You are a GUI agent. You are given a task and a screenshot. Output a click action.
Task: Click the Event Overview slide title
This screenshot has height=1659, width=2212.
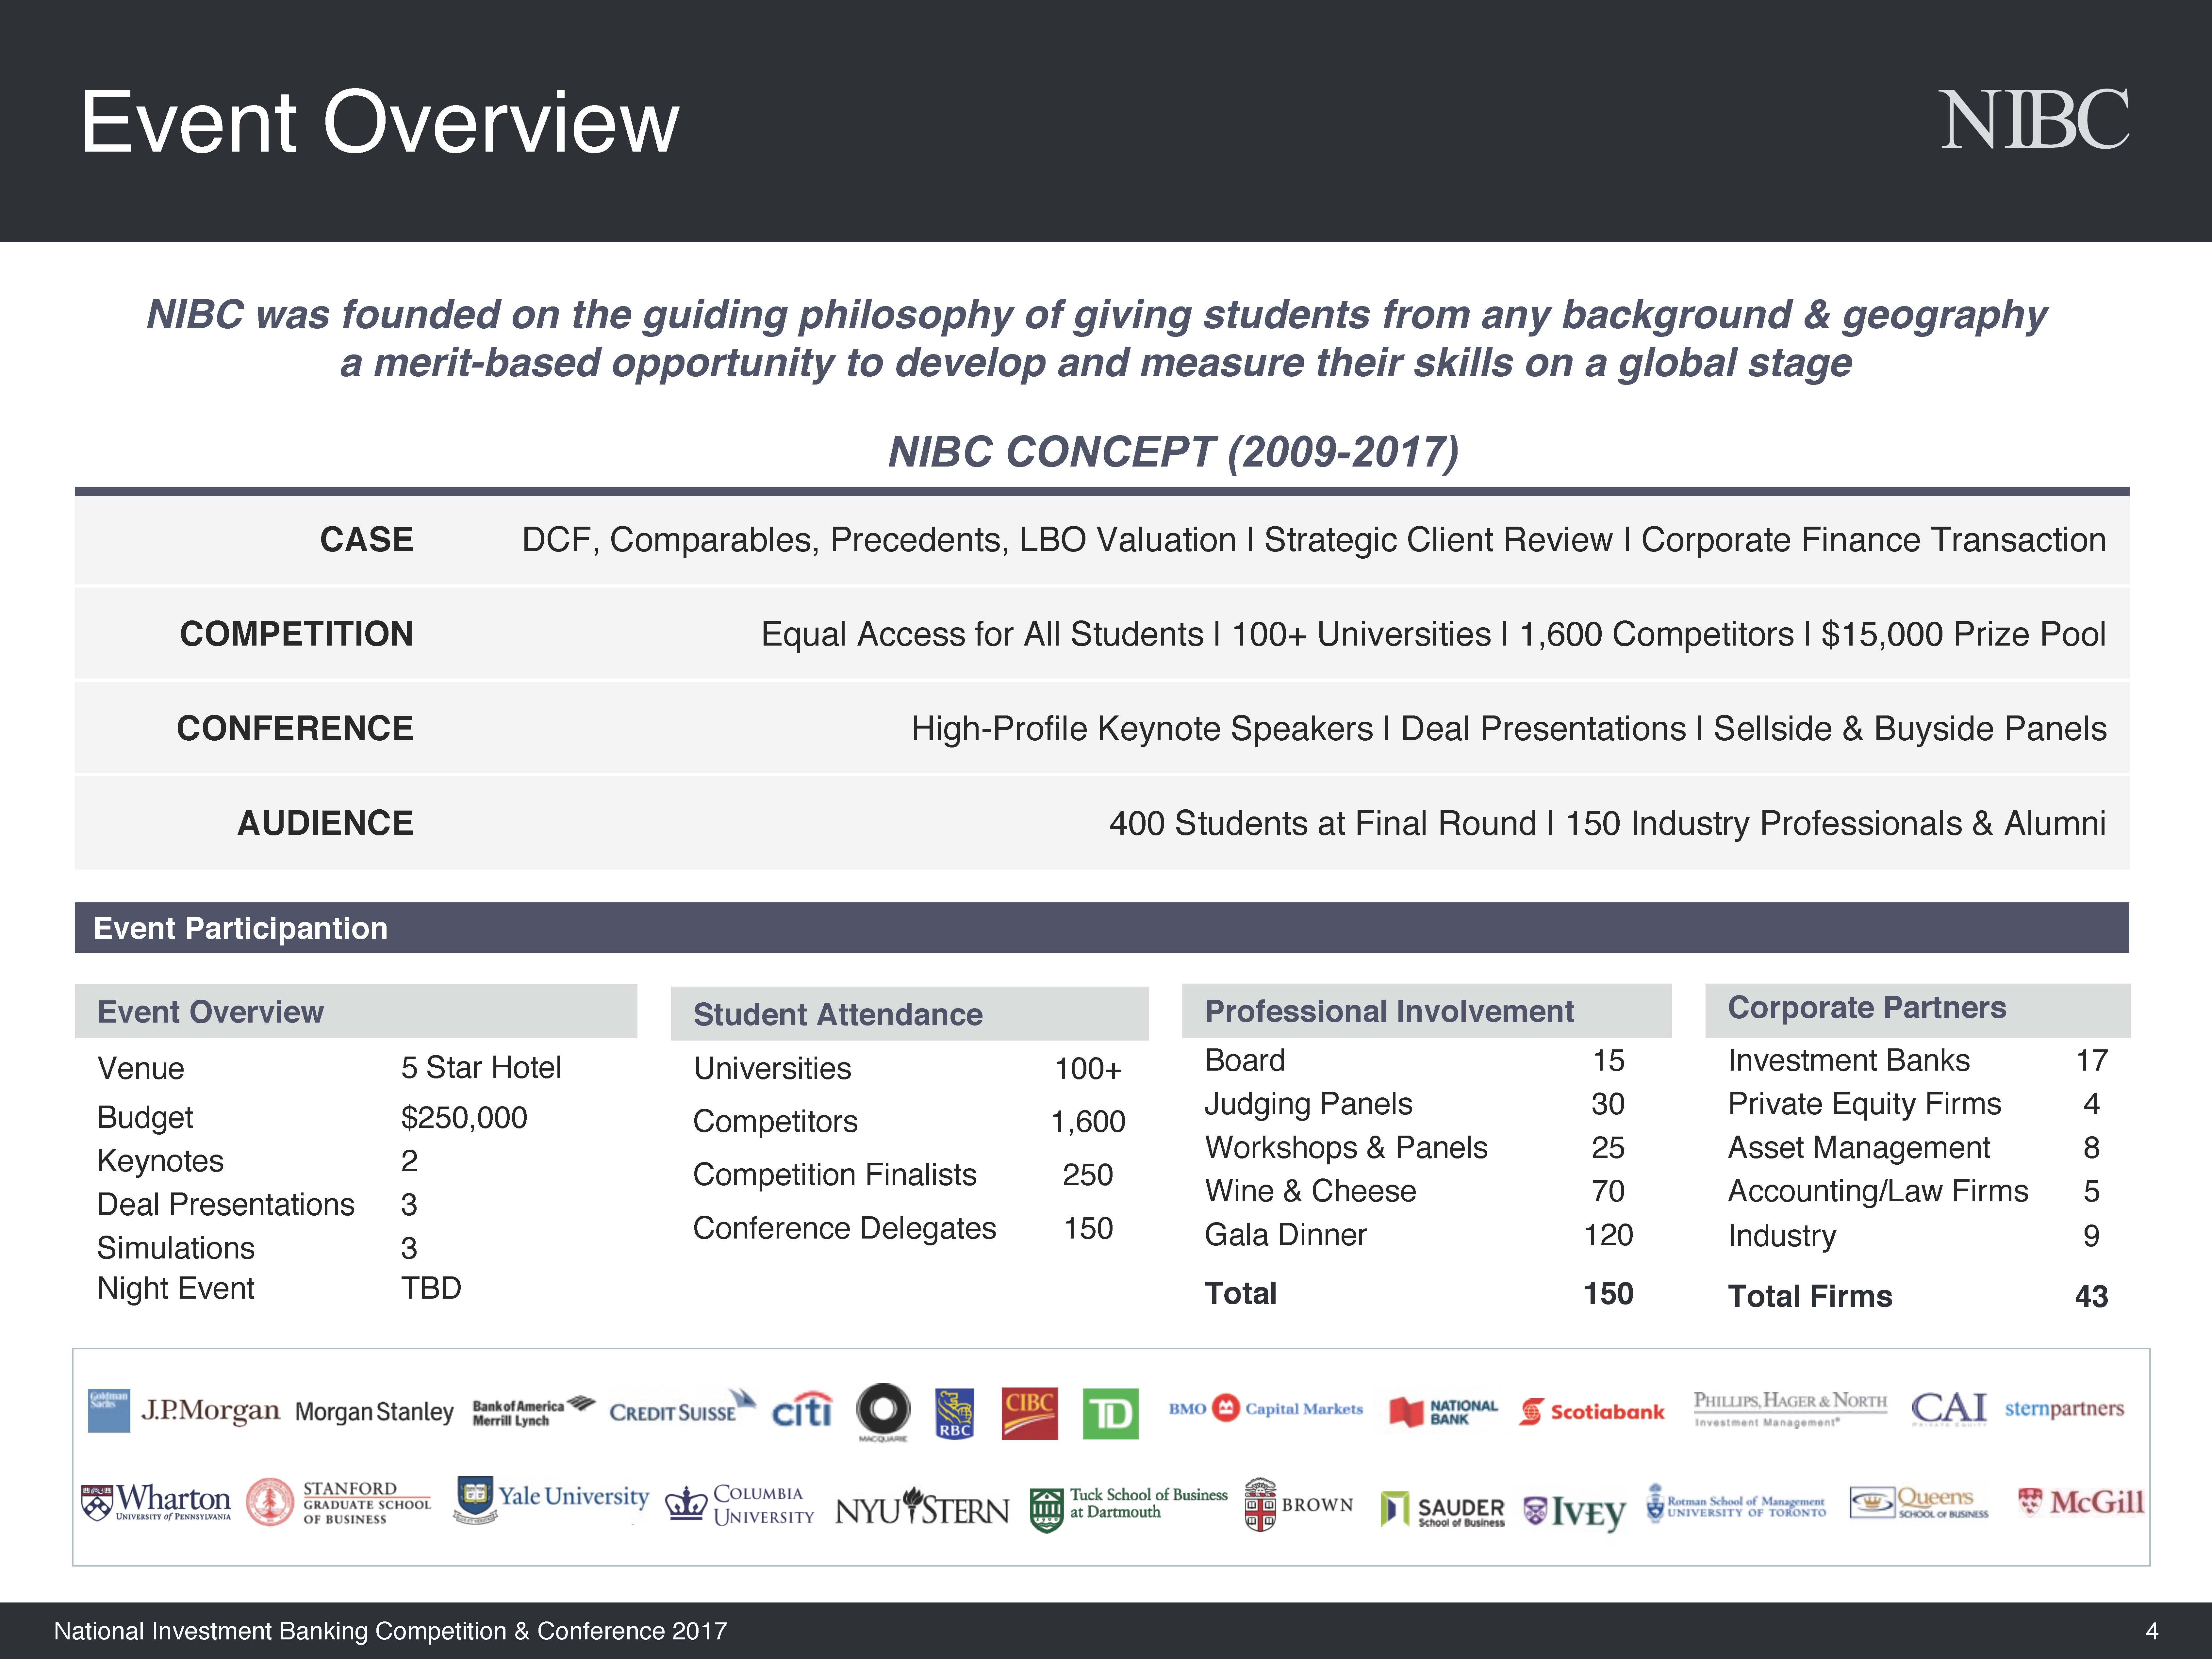(379, 122)
